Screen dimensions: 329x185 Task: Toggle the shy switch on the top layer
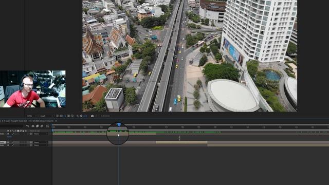[8, 134]
